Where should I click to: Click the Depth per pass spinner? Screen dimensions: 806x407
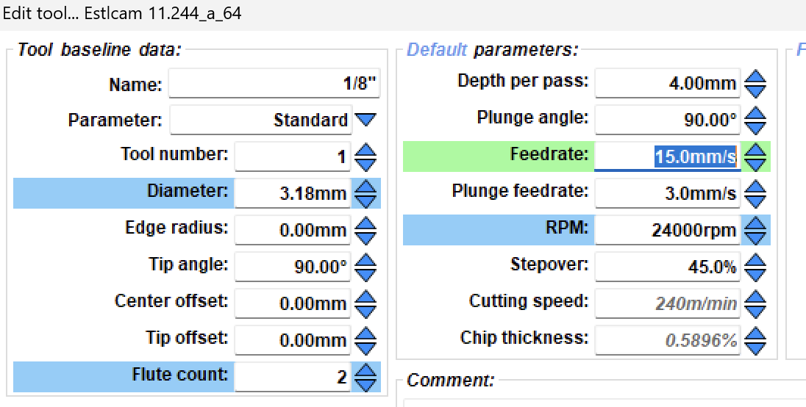756,83
